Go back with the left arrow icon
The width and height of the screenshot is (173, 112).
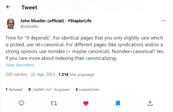[x=8, y=7]
